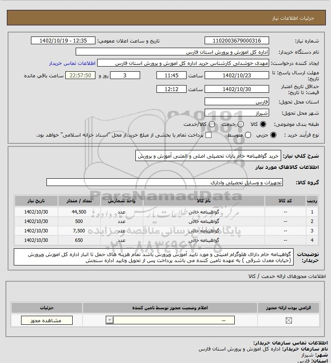Click the جزئیات اطلاعات نیاز title bar

(x=166, y=18)
